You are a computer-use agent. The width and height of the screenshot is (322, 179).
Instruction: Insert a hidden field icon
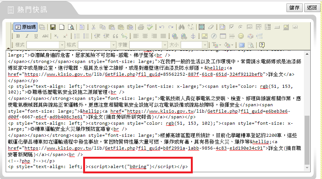click(x=295, y=27)
